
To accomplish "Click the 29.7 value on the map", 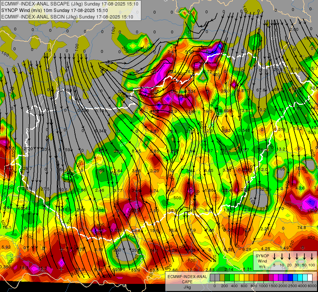I will click(28, 169).
